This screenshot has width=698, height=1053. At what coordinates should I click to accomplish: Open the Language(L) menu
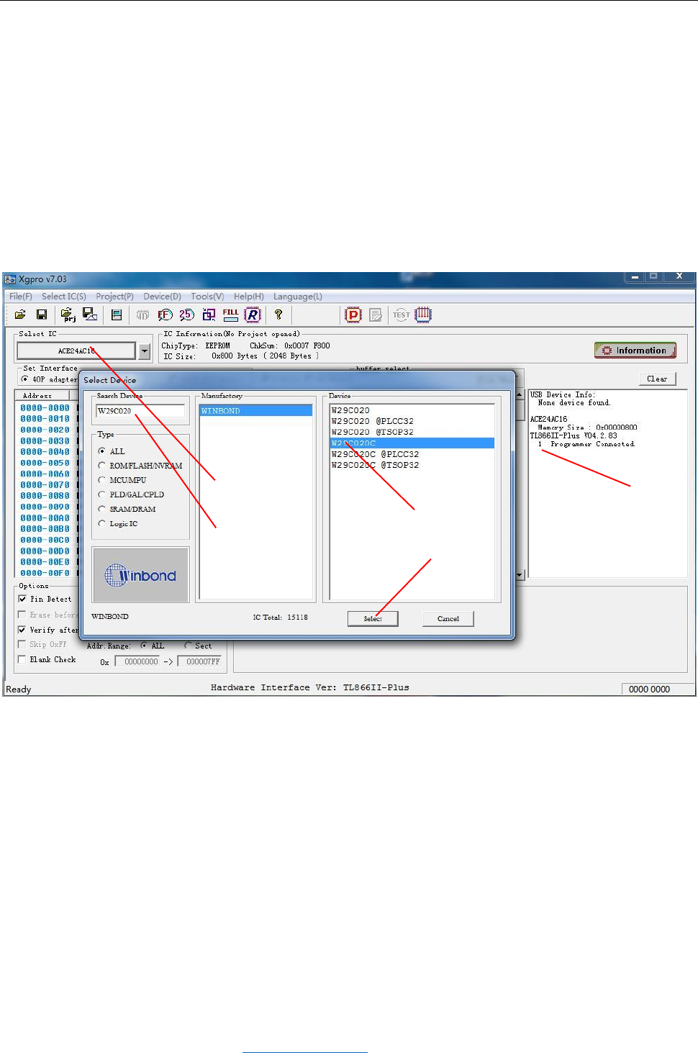point(298,297)
